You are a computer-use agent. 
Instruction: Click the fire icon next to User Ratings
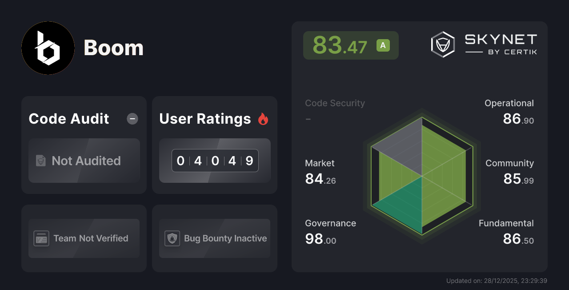263,119
